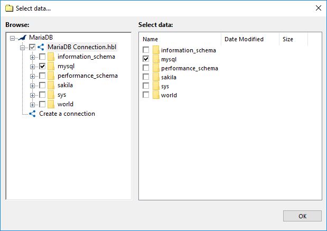
Task: Click the folder icon in dialog title bar
Action: tap(9, 8)
